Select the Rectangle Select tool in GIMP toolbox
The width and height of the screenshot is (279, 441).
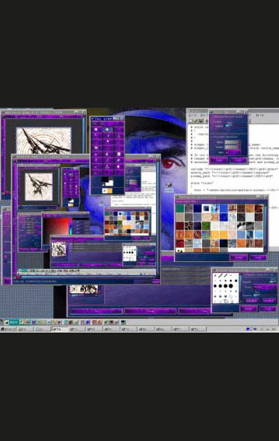pyautogui.click(x=96, y=129)
